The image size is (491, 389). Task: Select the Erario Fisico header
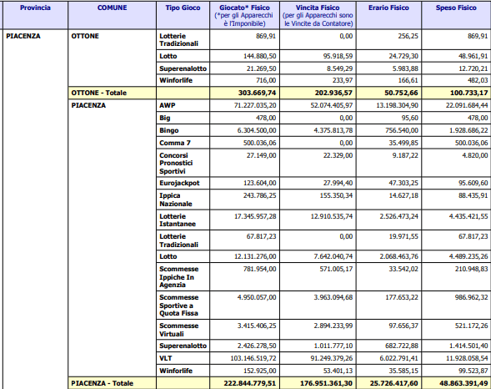[388, 15]
